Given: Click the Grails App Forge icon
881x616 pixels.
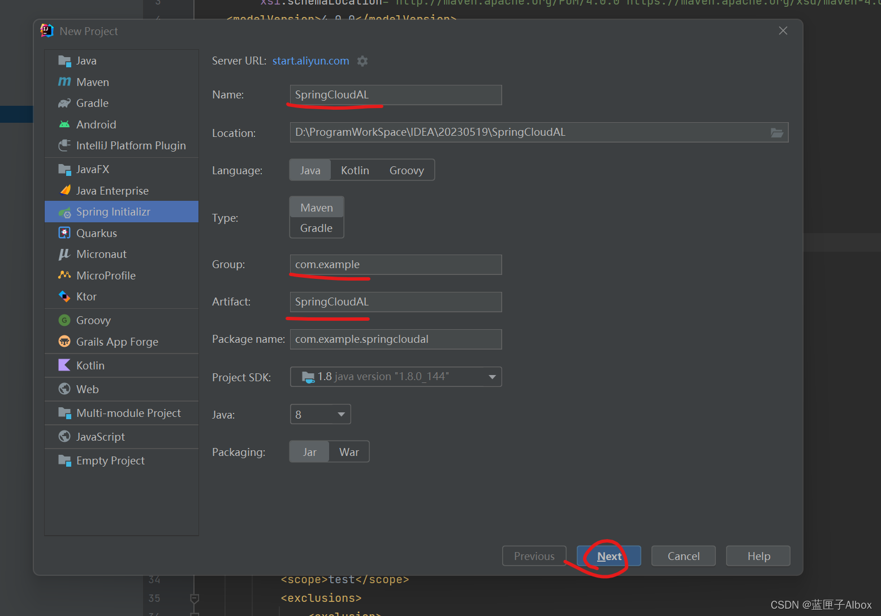Looking at the screenshot, I should pos(64,342).
